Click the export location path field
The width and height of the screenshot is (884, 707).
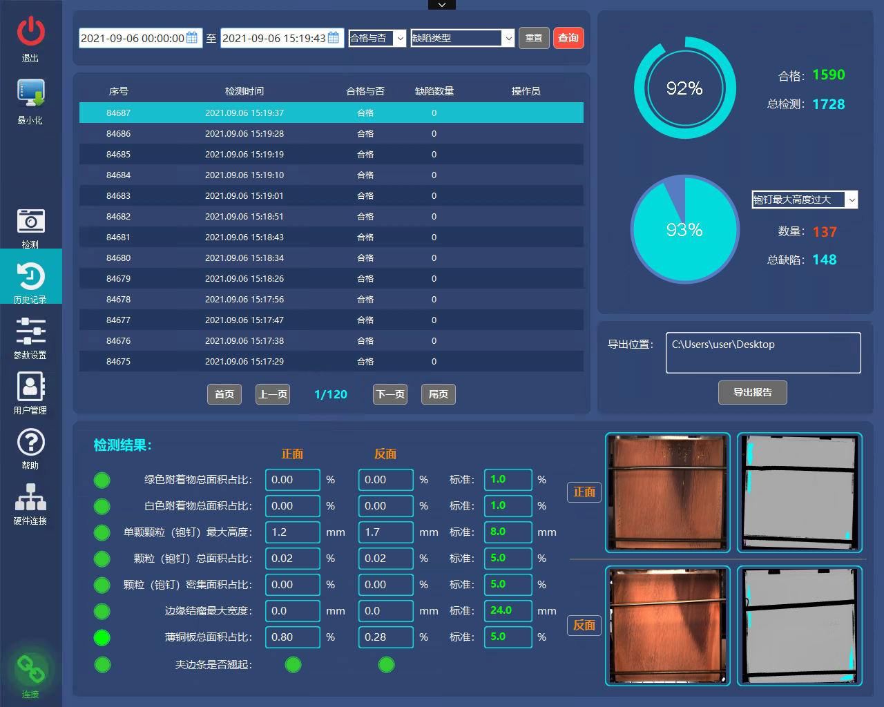(x=762, y=353)
